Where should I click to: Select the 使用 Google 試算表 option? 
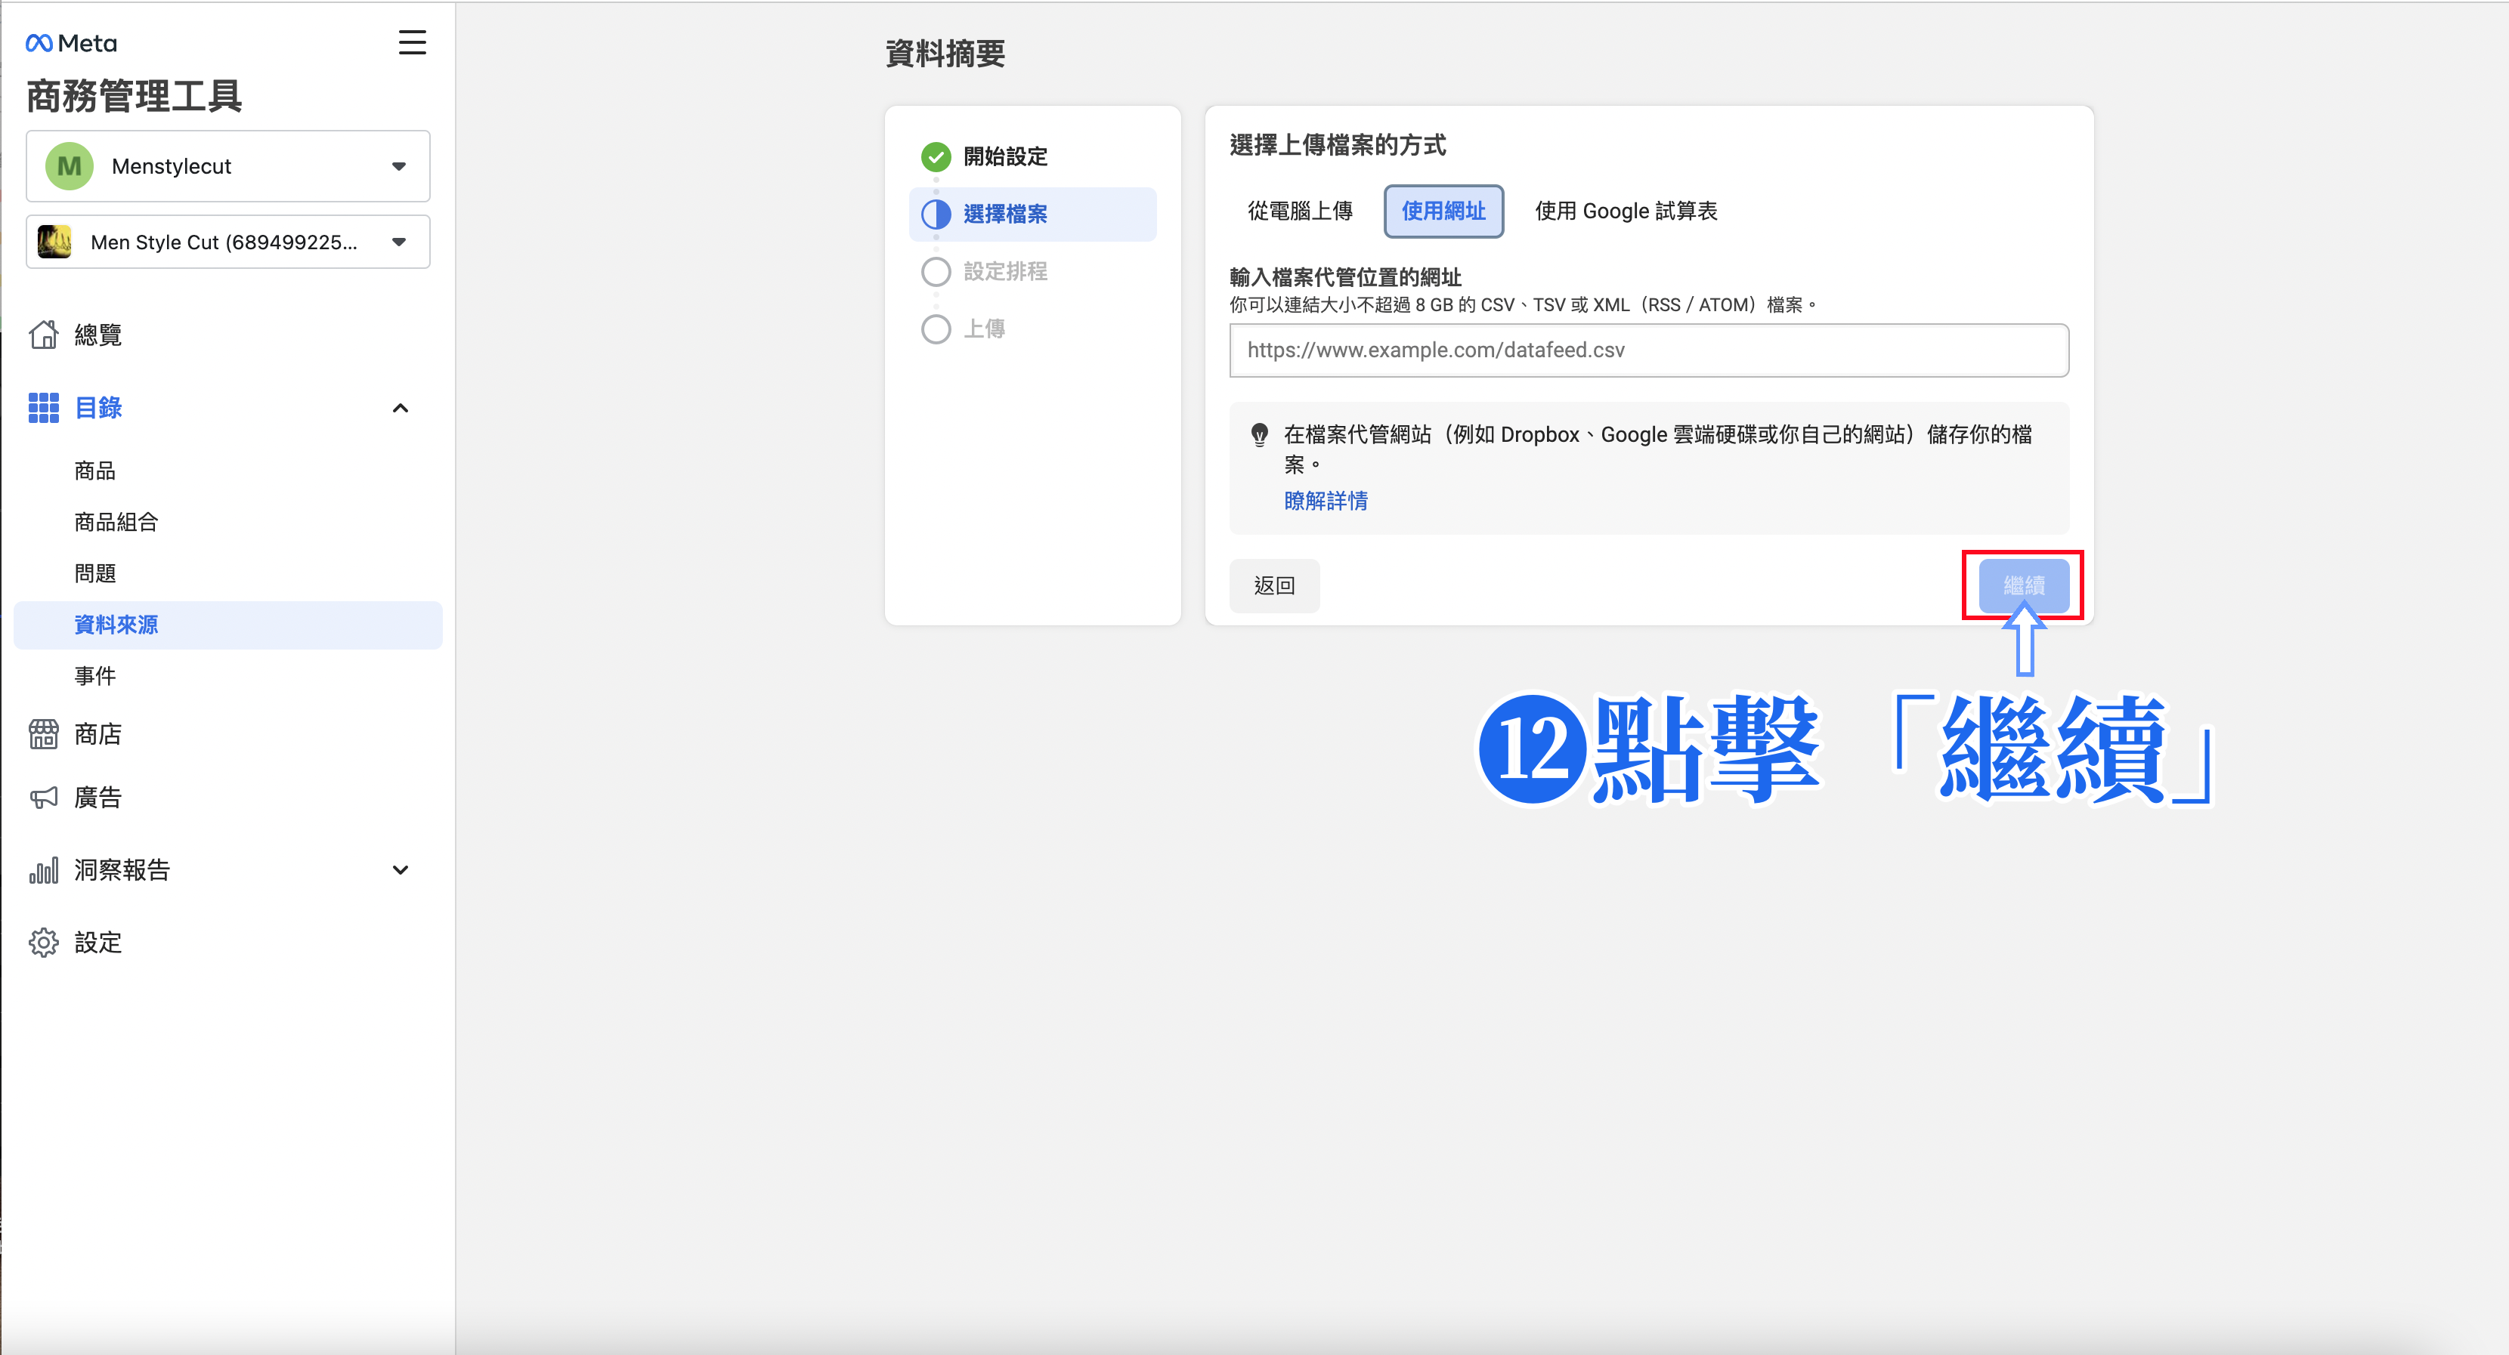[x=1626, y=211]
